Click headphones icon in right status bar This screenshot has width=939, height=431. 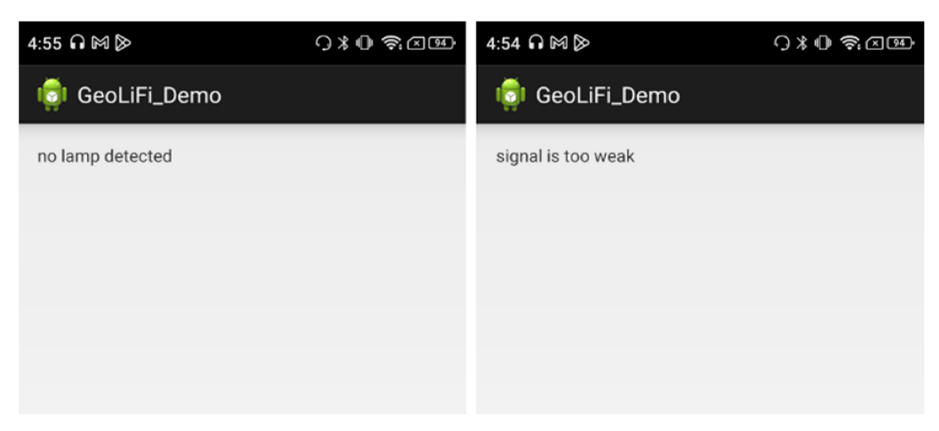[536, 43]
